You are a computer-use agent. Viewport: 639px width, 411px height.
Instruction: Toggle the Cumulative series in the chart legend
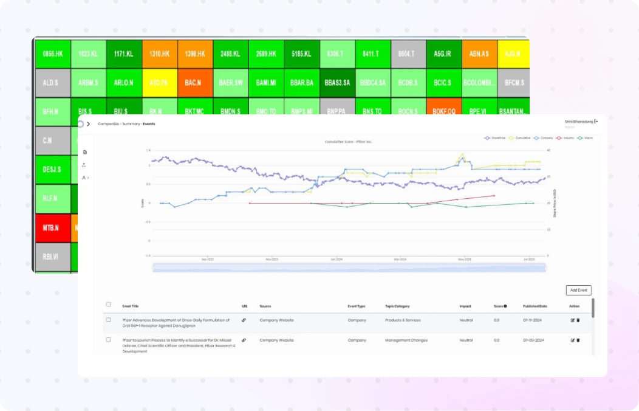click(x=519, y=138)
